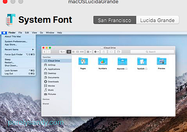The image size is (187, 132).
Task: Click the Favorites sidebar heading
Action: pyautogui.click(x=46, y=57)
